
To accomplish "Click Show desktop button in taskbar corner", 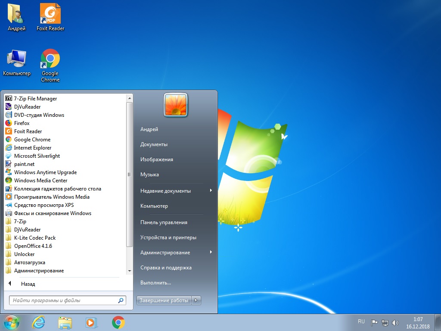I will 438,322.
